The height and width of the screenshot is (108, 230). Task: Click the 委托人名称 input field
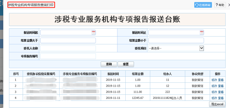[x=68, y=48]
